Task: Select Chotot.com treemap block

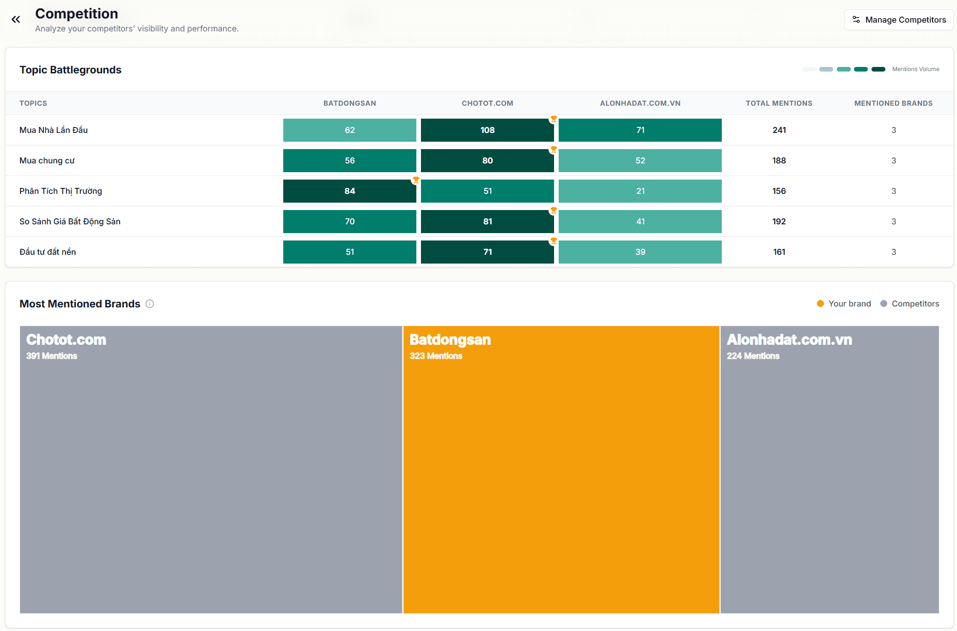Action: coord(211,469)
